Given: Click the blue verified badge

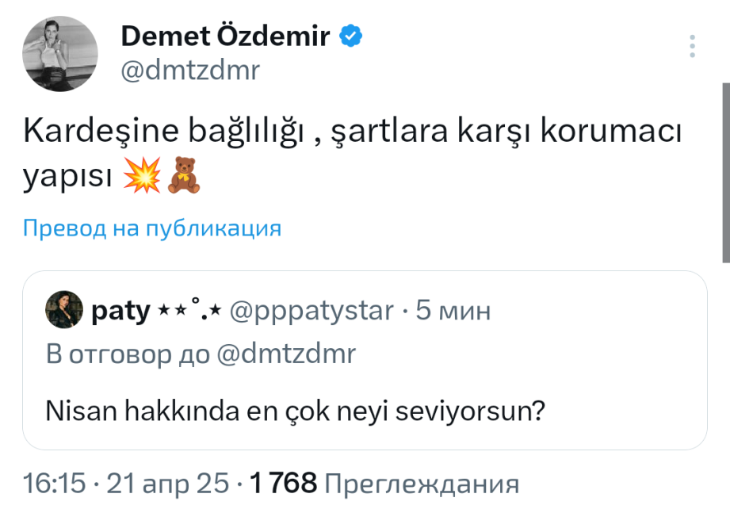Looking at the screenshot, I should (x=351, y=36).
